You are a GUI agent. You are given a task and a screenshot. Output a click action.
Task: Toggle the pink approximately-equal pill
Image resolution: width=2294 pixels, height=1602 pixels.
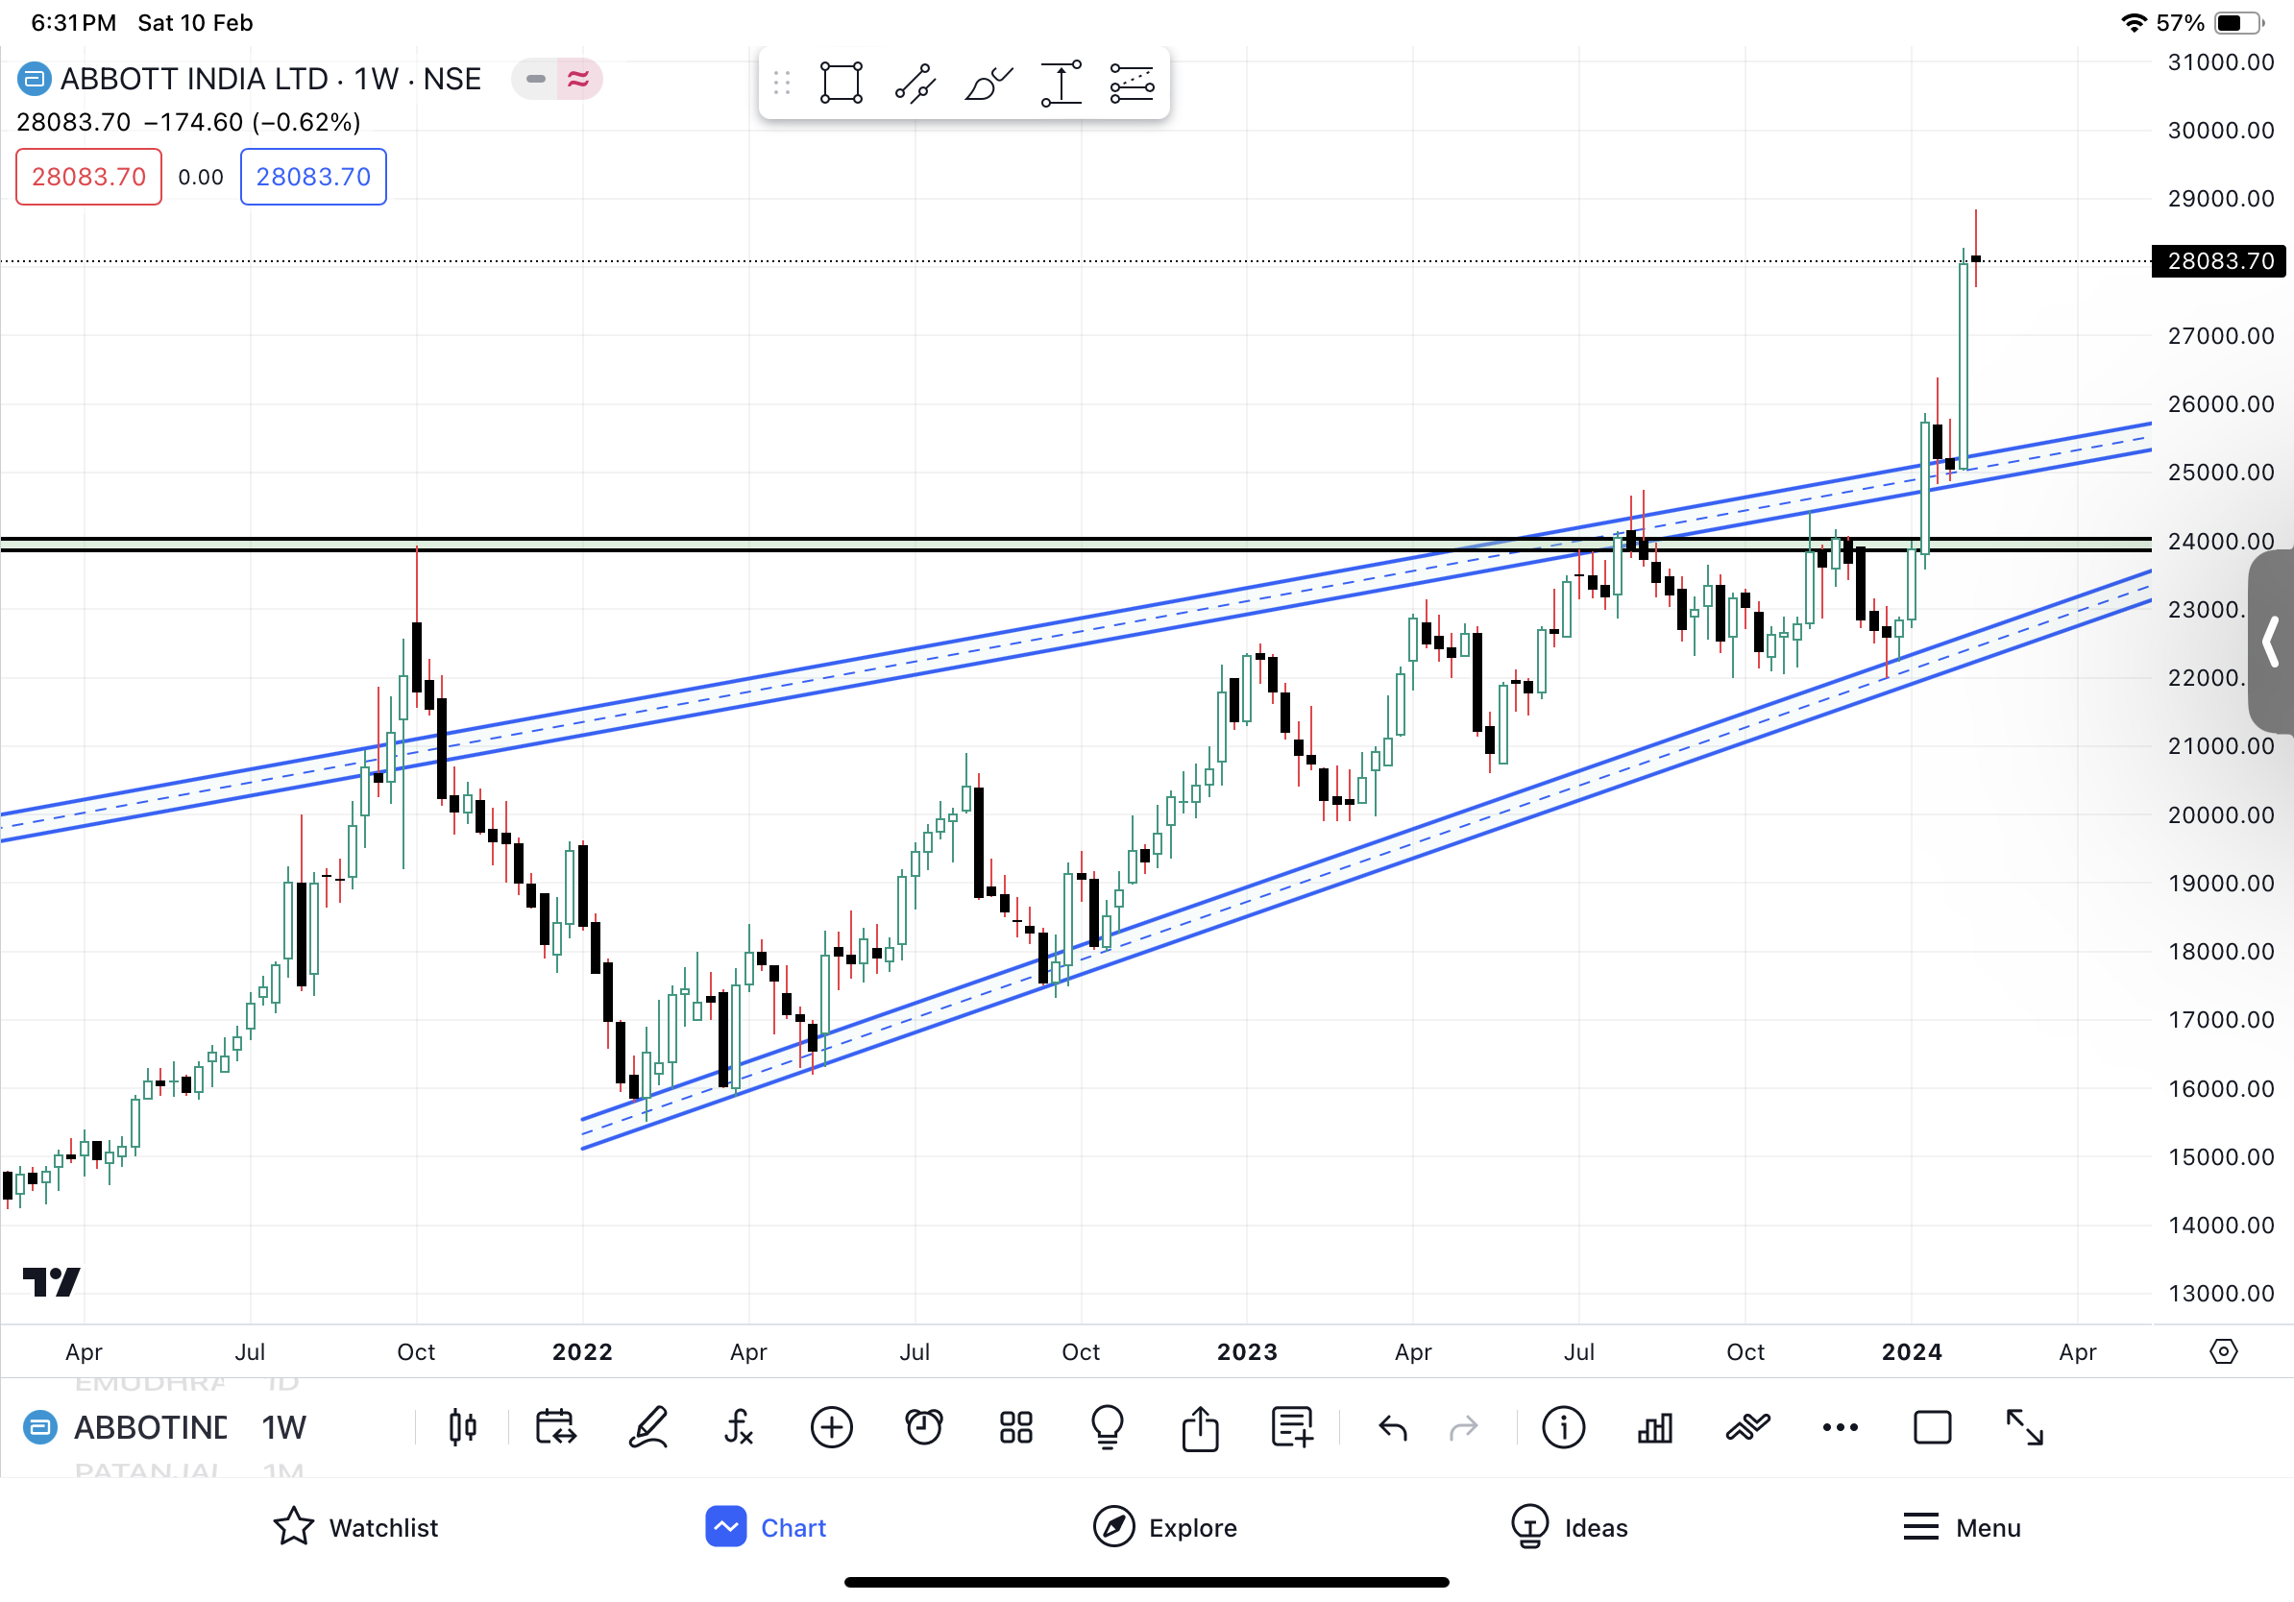578,79
